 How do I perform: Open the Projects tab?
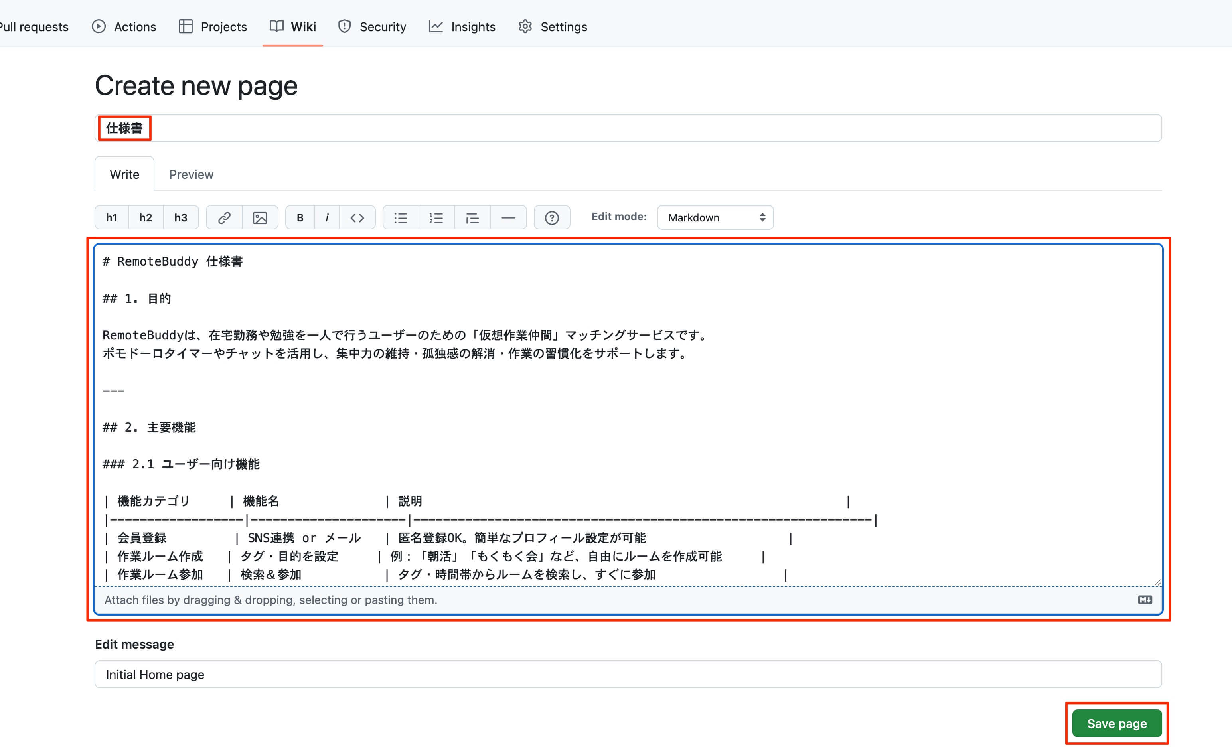[213, 26]
